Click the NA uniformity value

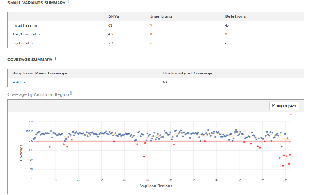point(165,82)
